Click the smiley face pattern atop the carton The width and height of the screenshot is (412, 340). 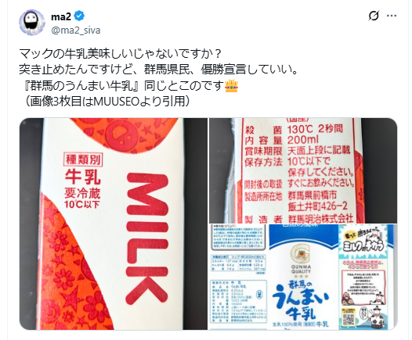coord(123,134)
